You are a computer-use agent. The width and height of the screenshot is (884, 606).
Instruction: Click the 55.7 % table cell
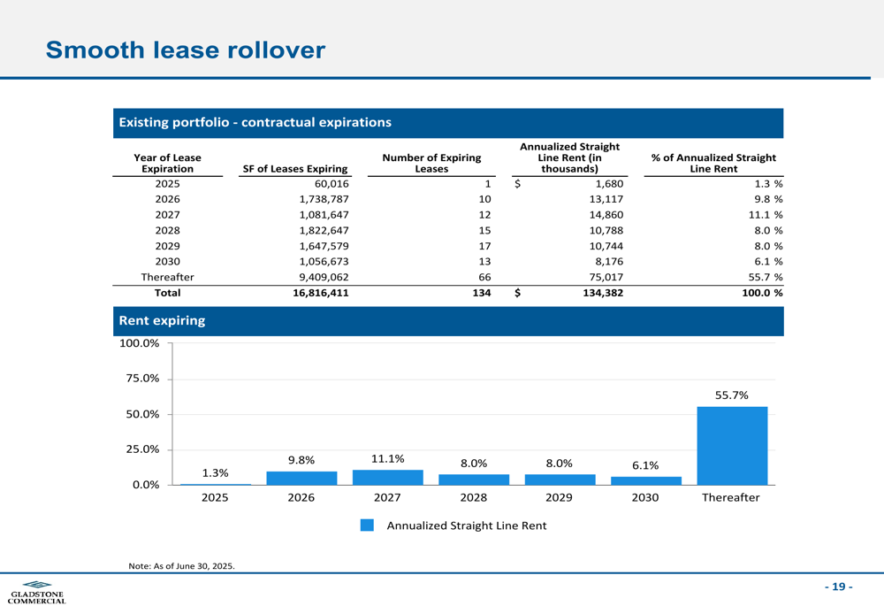tap(766, 277)
